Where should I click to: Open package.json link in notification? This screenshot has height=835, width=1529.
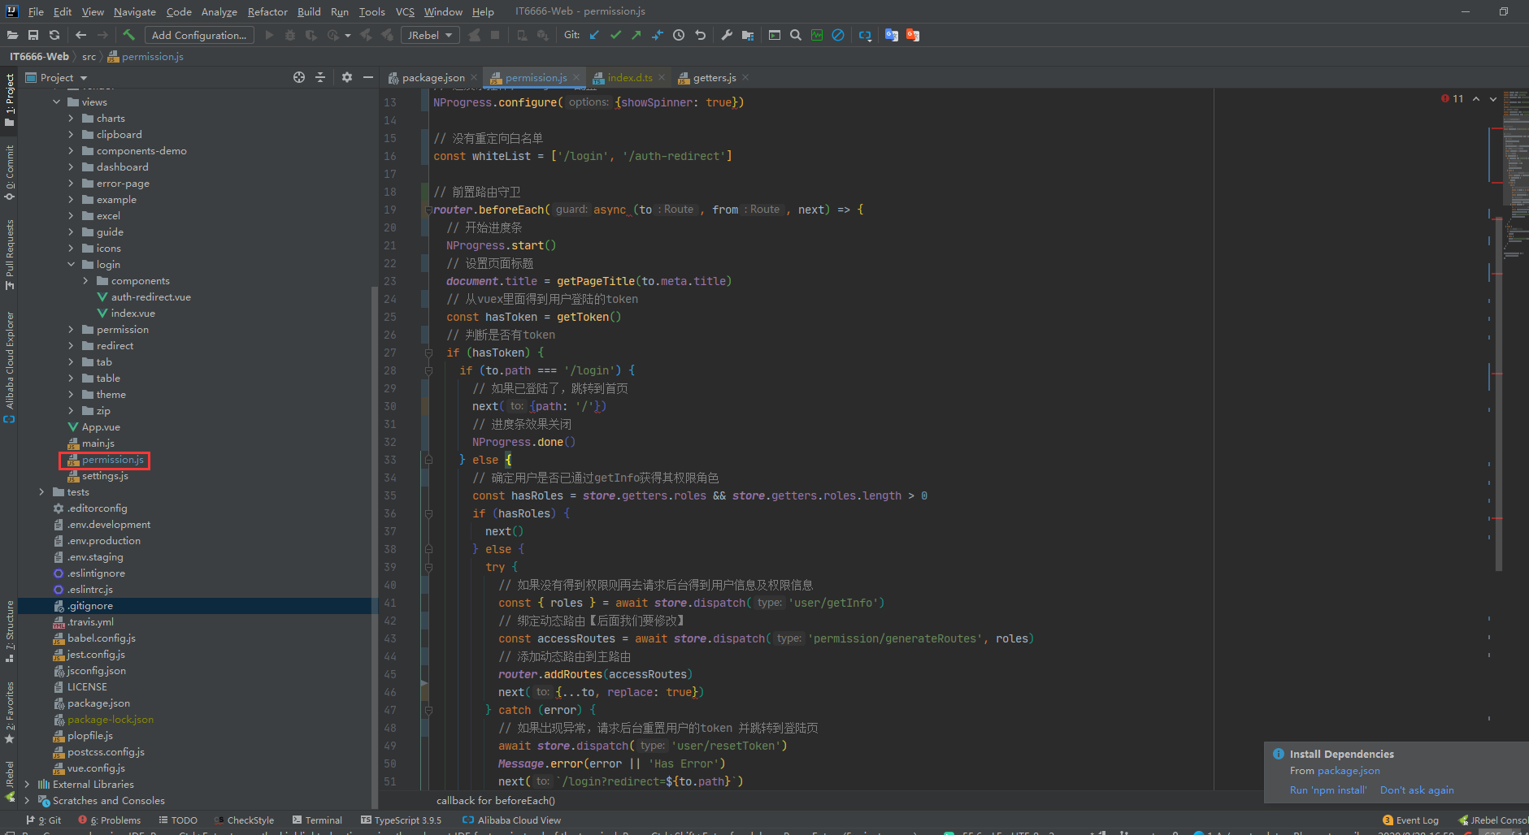[1349, 771]
